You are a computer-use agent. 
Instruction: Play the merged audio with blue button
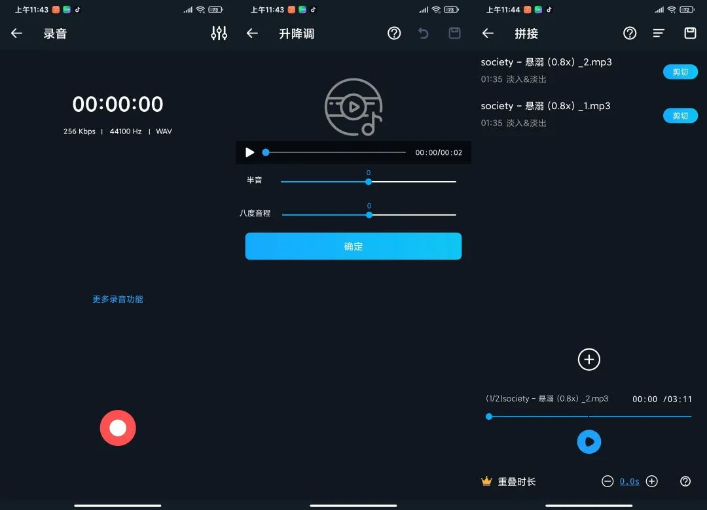(x=589, y=442)
